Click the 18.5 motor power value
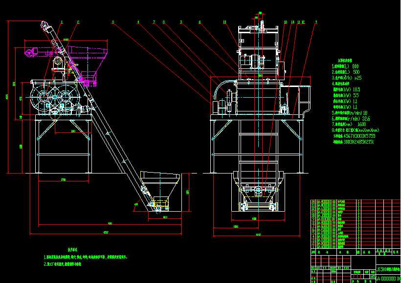401x283 pixels. click(x=356, y=89)
